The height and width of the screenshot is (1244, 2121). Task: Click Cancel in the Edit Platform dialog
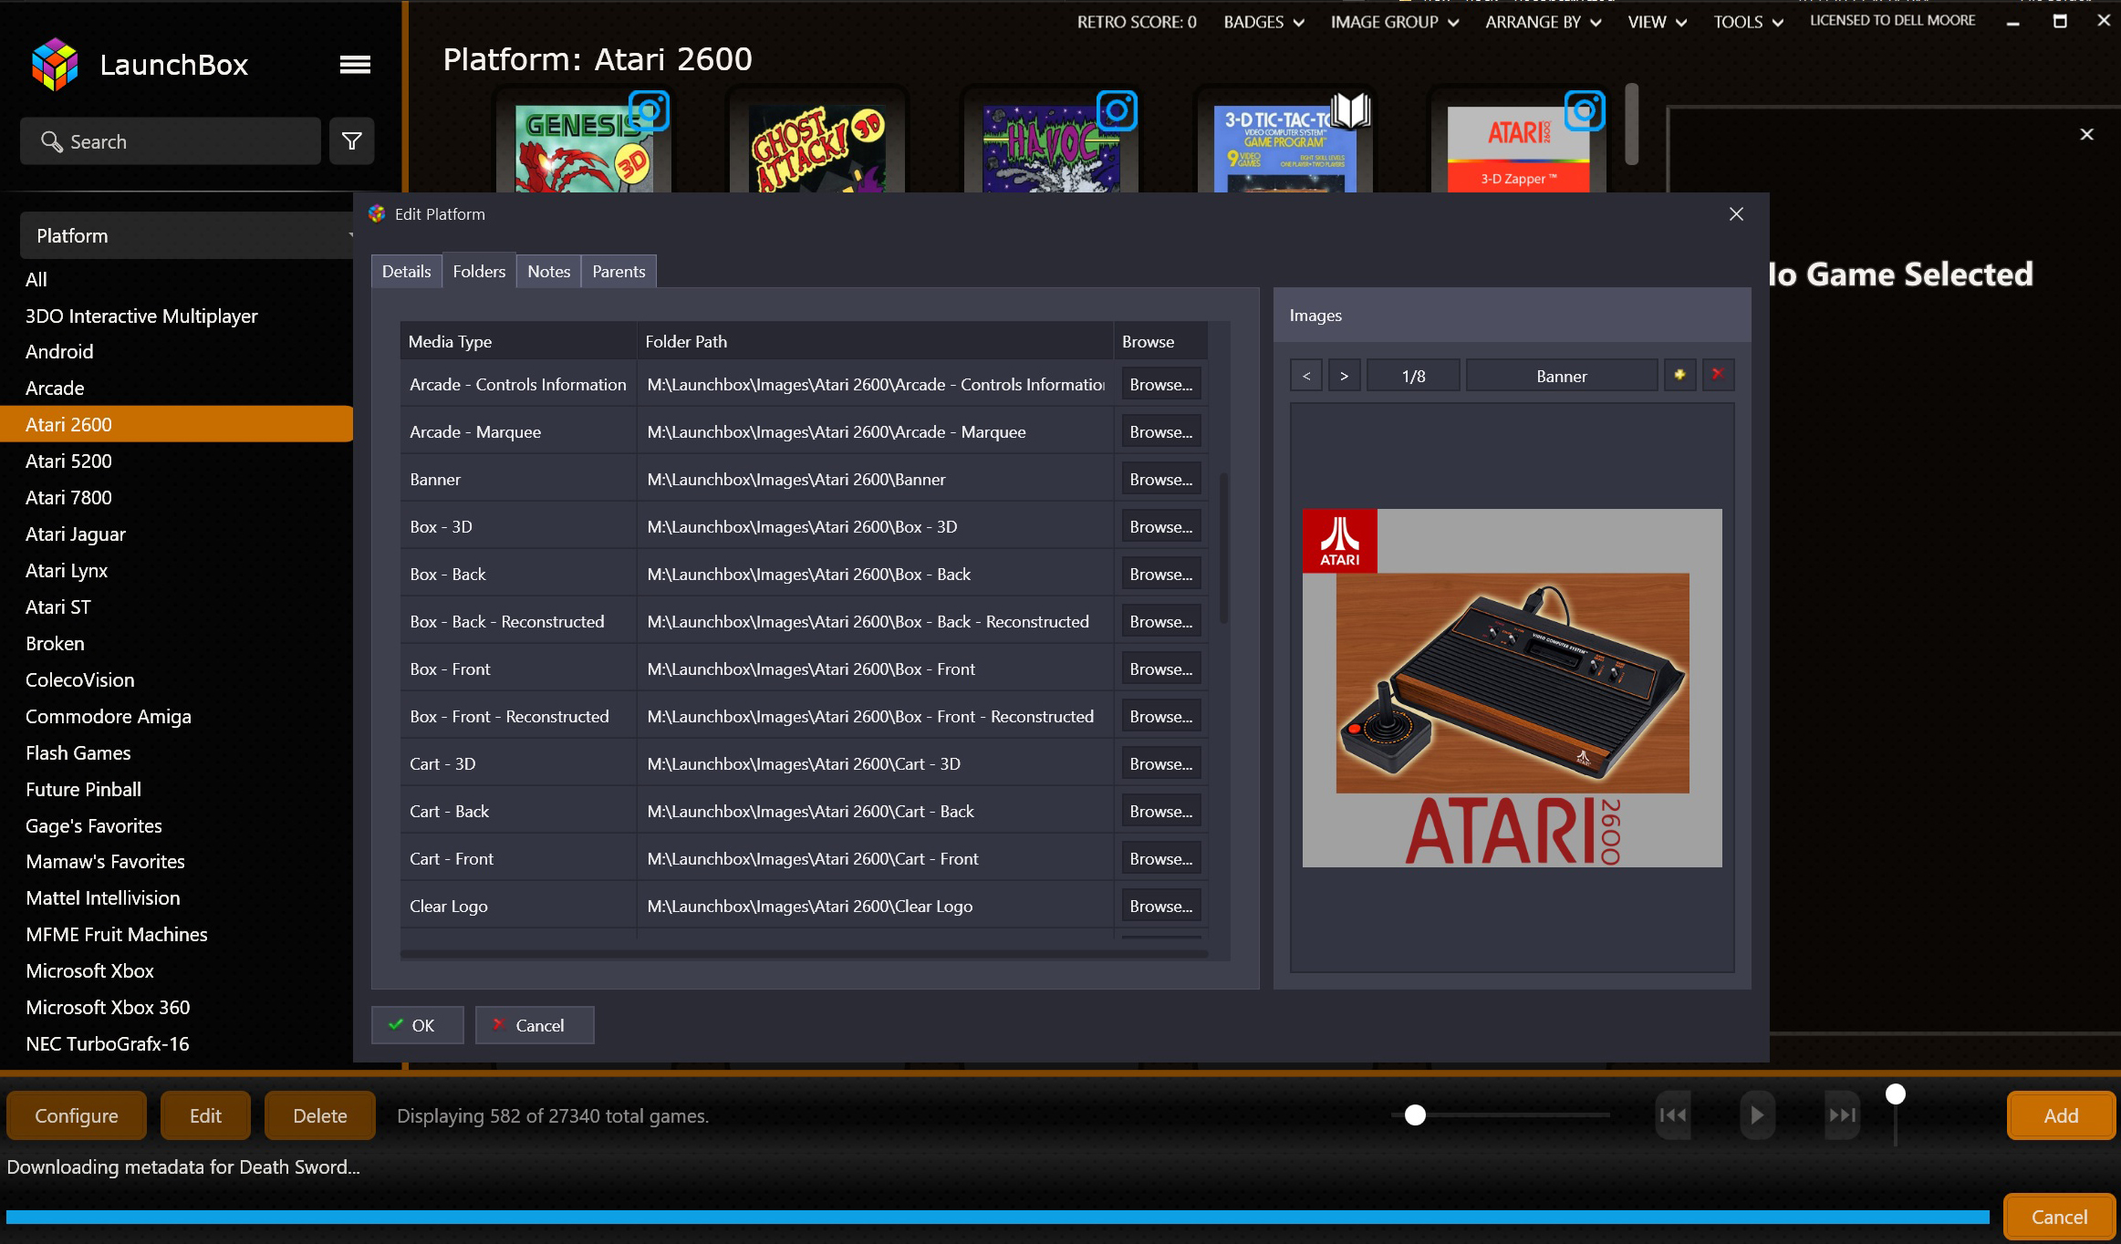(x=535, y=1025)
